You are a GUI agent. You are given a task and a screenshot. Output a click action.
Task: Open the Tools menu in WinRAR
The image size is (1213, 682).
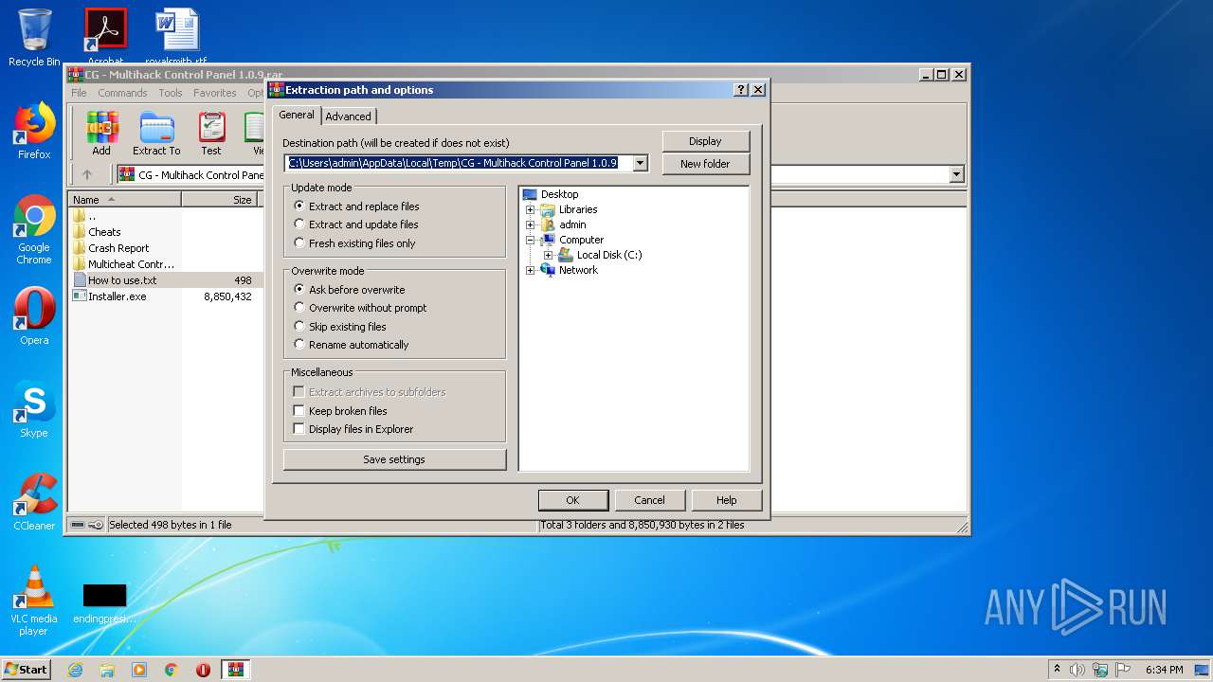(x=171, y=93)
